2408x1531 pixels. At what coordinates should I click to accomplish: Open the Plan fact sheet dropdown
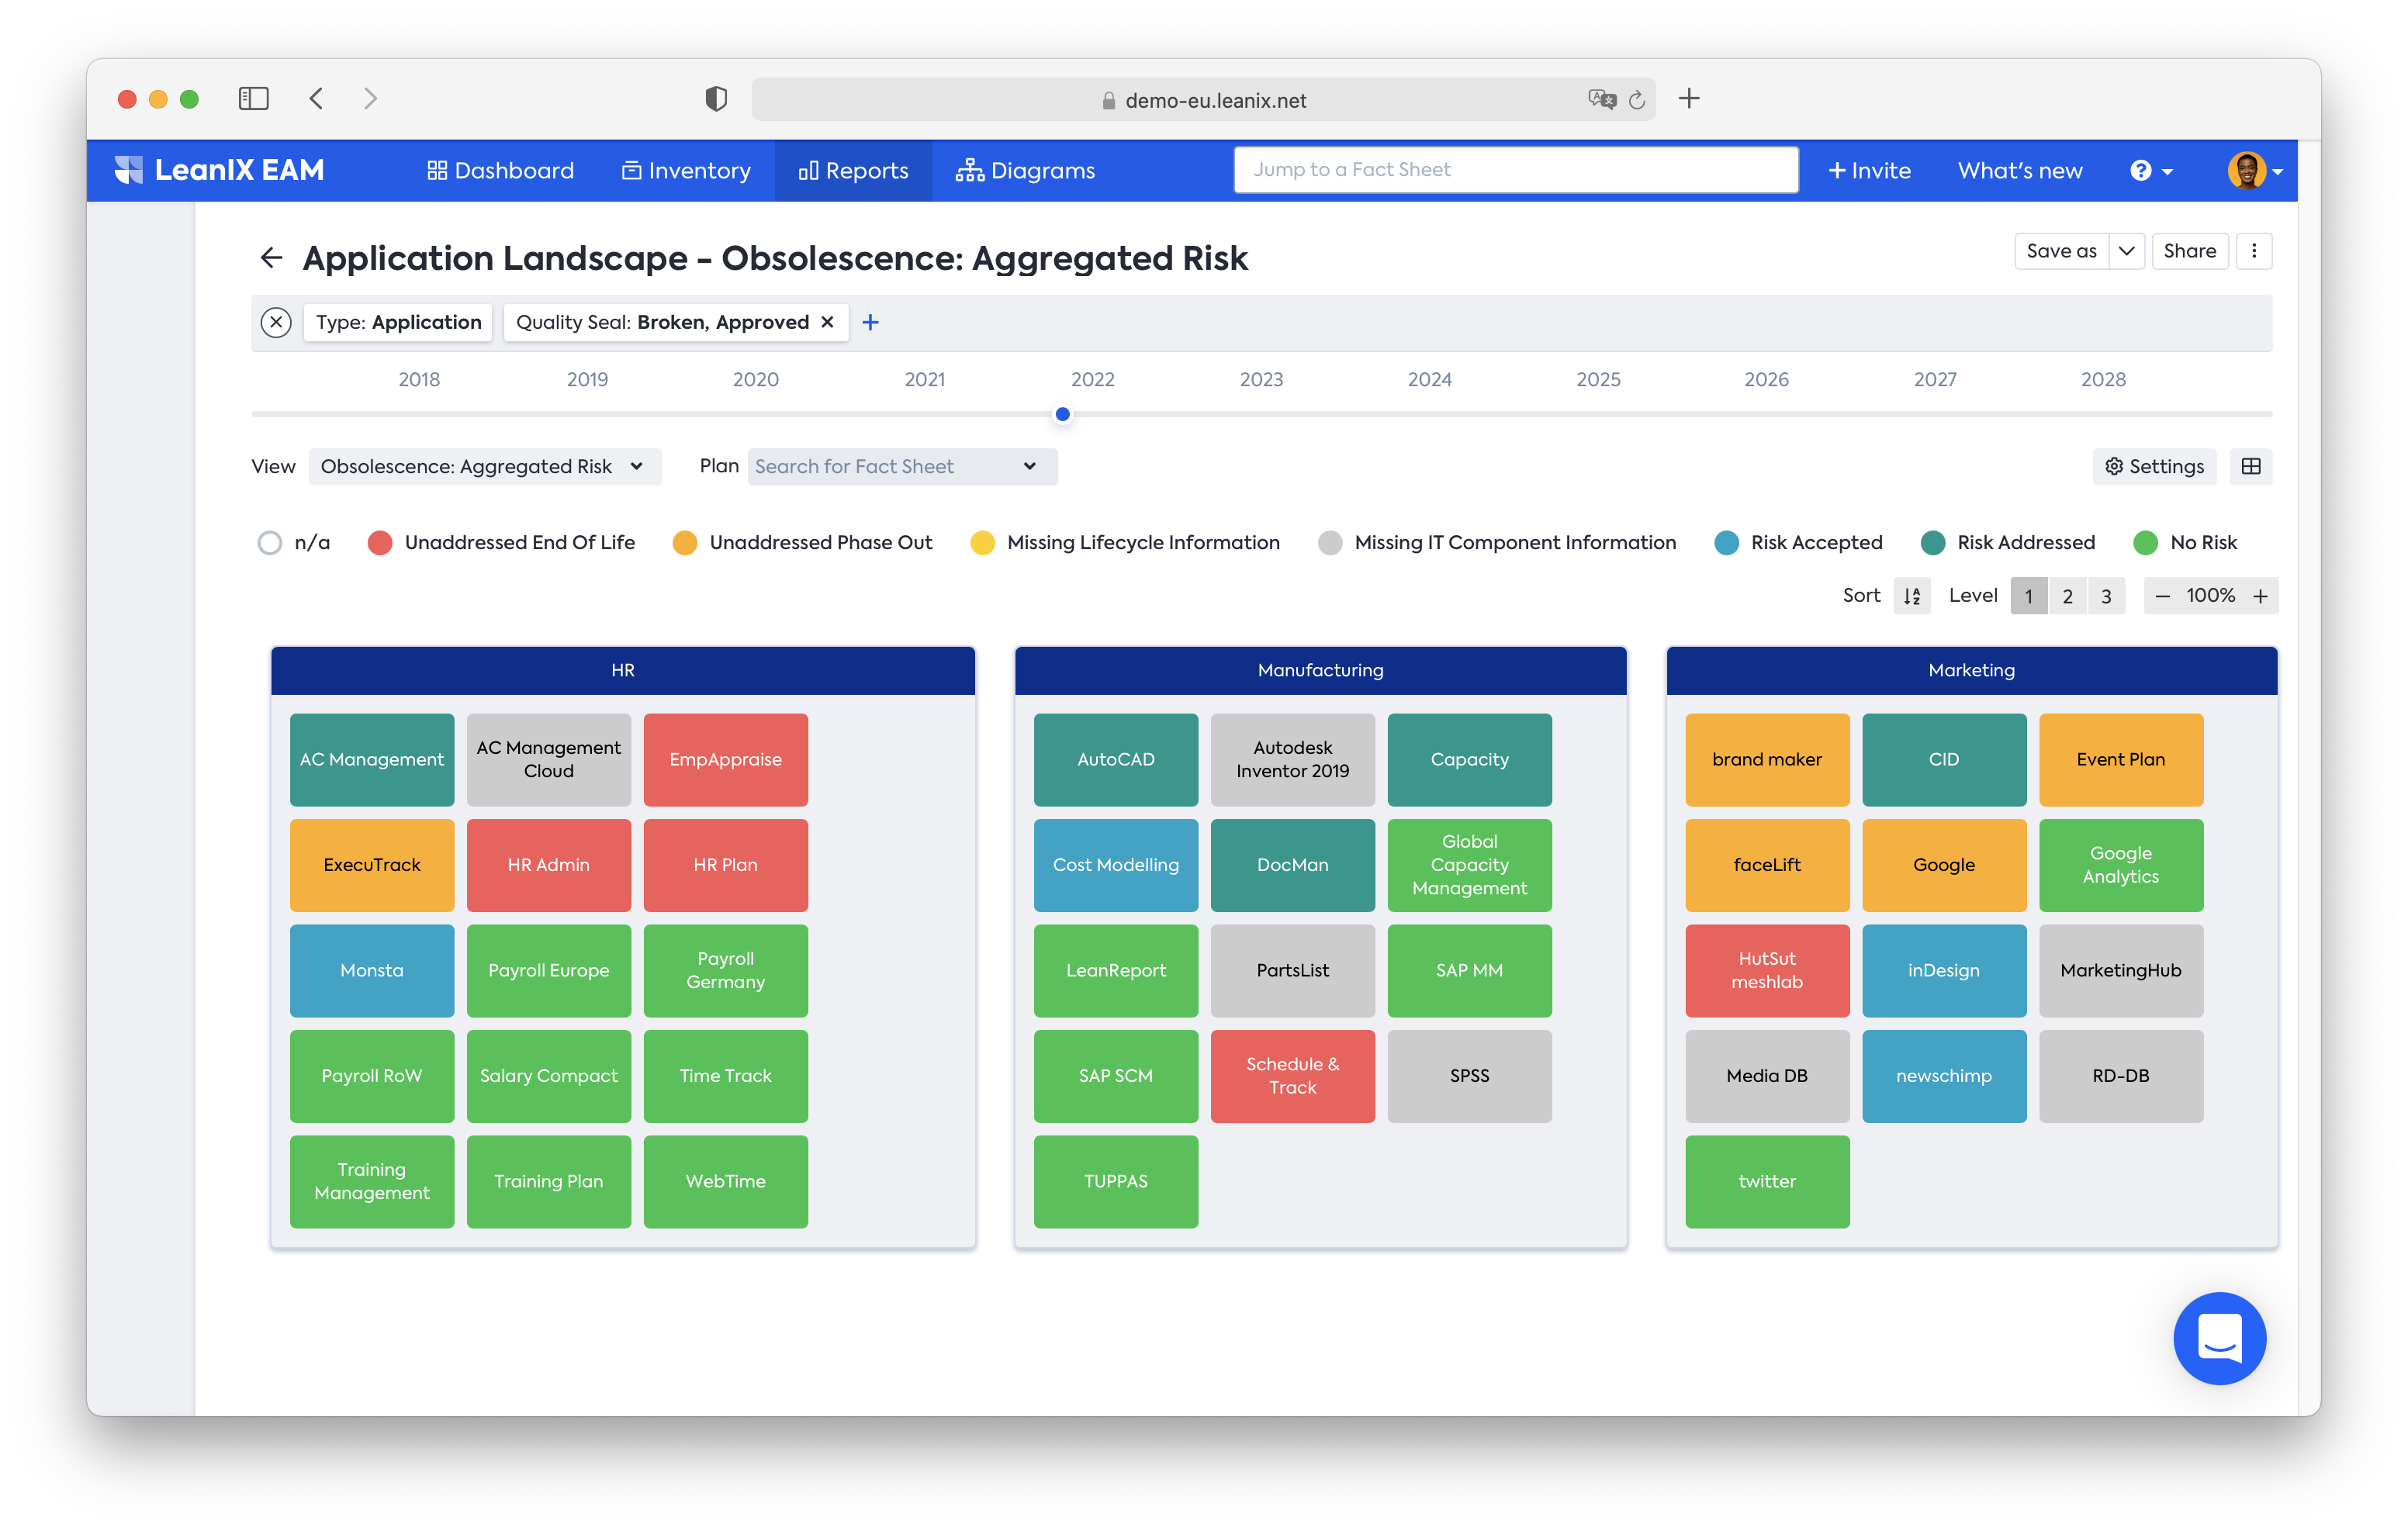coord(901,466)
